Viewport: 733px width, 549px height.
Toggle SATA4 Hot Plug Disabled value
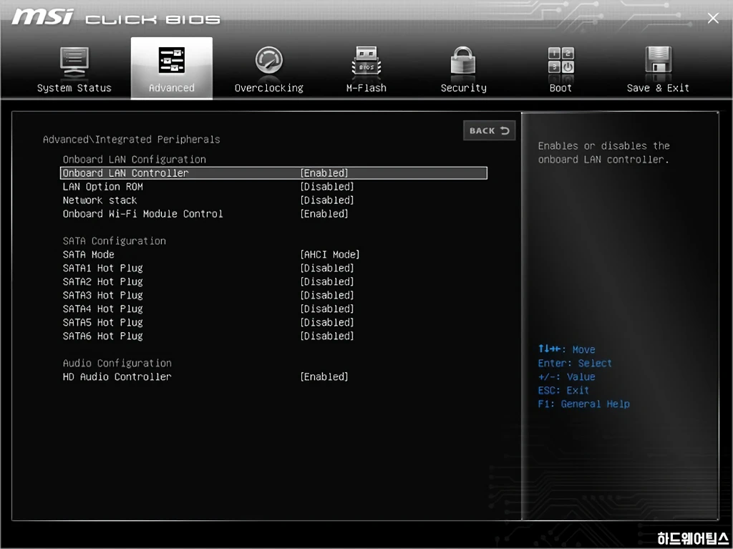[x=327, y=308]
